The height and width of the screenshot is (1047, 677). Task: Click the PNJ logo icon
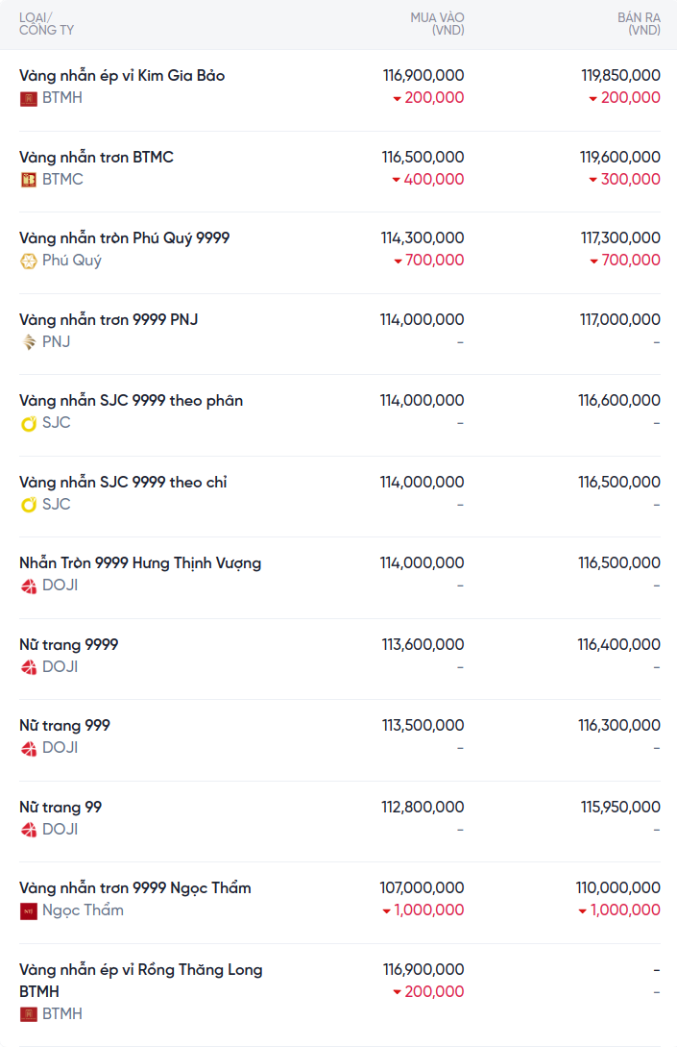(28, 342)
